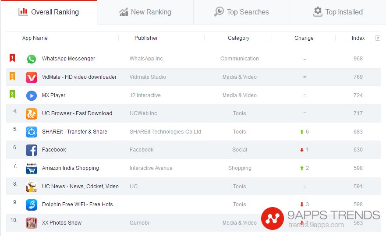Click the MX Player app icon

pos(32,96)
